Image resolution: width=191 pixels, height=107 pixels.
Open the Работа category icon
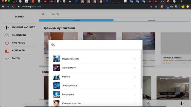click(x=56, y=77)
